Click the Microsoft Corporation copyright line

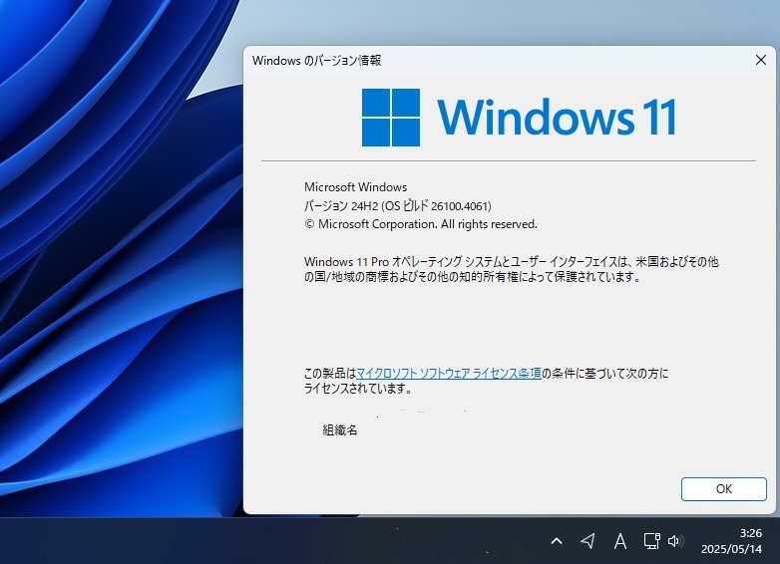point(420,224)
